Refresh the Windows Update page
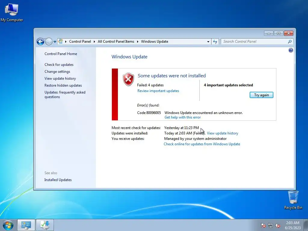This screenshot has width=308, height=231. pos(215,42)
